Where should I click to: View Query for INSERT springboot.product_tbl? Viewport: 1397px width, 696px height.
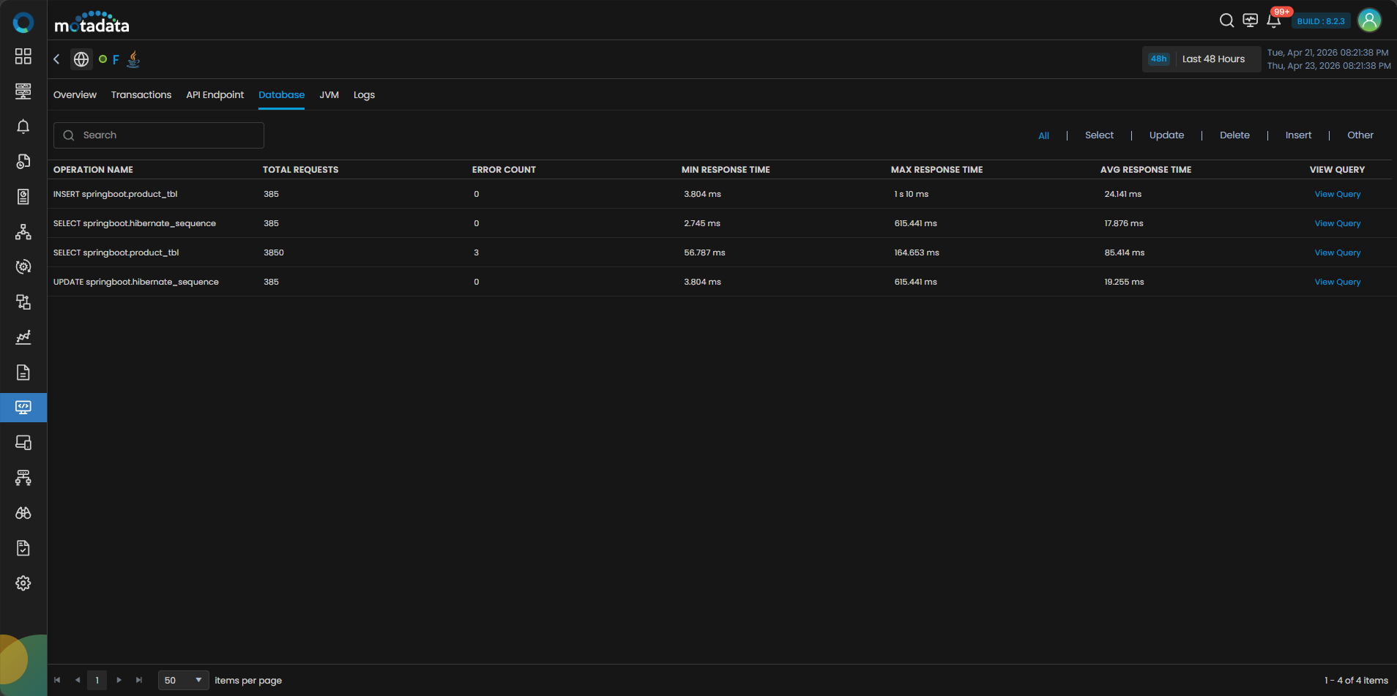(x=1338, y=194)
